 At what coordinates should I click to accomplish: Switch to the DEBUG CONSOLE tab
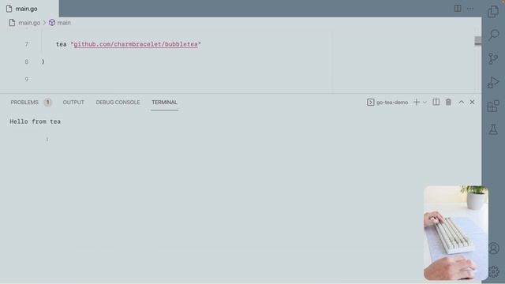[x=118, y=102]
